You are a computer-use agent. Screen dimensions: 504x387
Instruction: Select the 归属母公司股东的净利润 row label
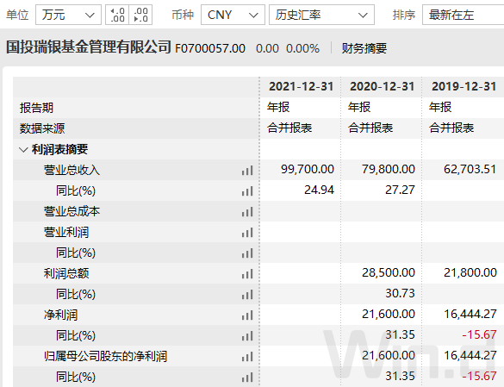(x=105, y=356)
